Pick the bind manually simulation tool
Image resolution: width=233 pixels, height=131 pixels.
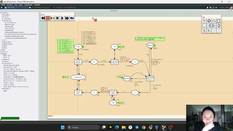pyautogui.click(x=52, y=18)
